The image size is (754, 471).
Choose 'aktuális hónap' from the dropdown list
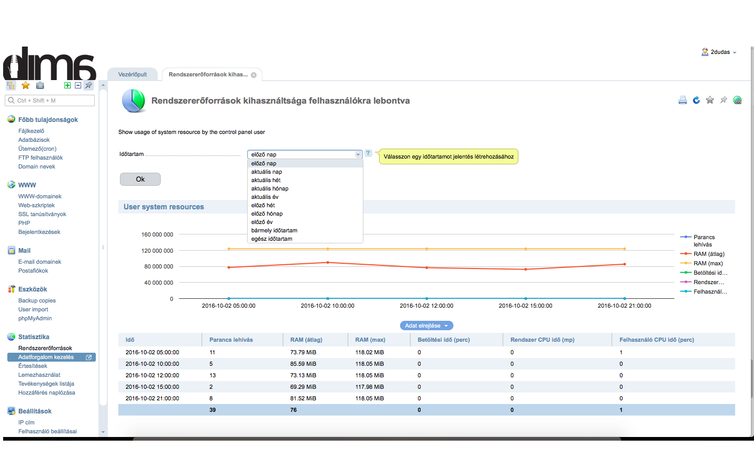click(x=305, y=188)
